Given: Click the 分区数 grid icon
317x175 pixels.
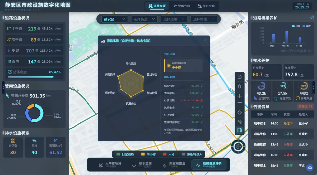Looking at the screenshot, I should (13, 141).
